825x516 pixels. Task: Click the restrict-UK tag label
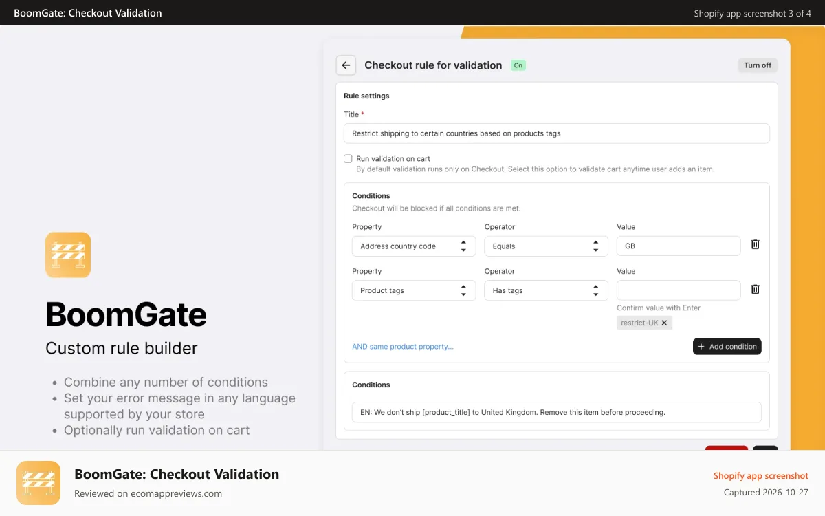[639, 323]
